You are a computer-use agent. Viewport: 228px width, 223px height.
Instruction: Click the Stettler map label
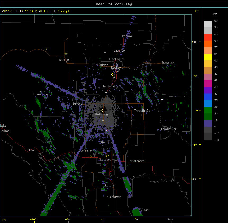pos(168,63)
